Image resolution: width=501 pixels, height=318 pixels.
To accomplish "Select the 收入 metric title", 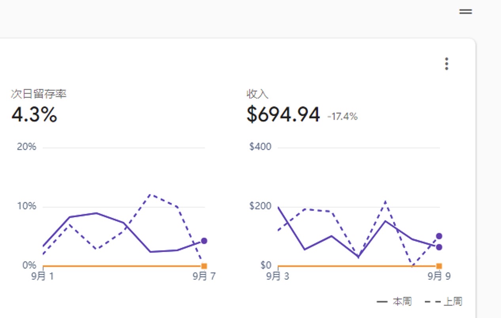I will tap(257, 94).
